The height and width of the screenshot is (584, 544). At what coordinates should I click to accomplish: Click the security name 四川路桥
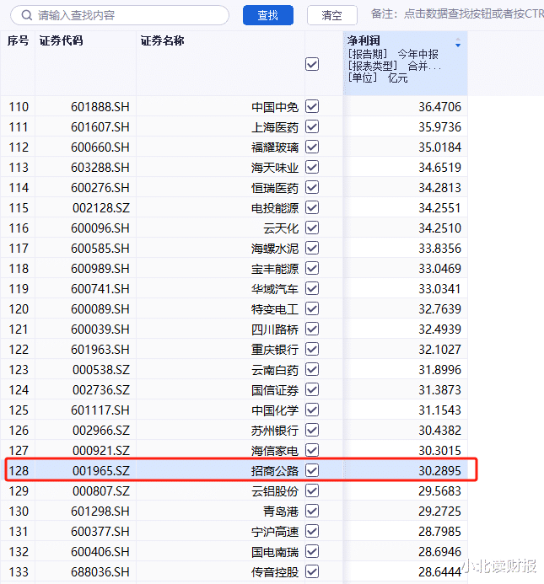tap(275, 330)
